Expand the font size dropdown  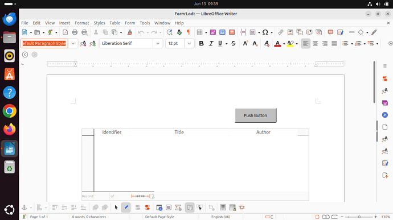pyautogui.click(x=189, y=44)
